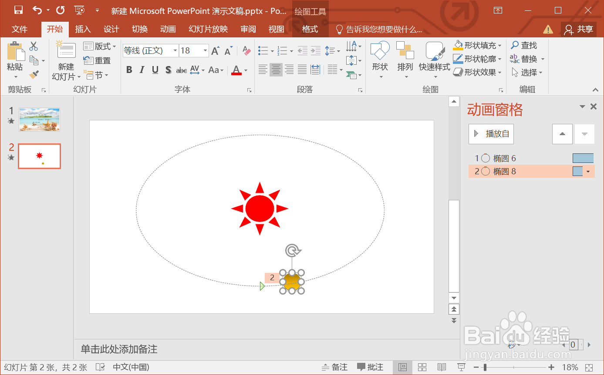Switch to Reading view icon
Screen dimensions: 604x375
tap(442, 367)
